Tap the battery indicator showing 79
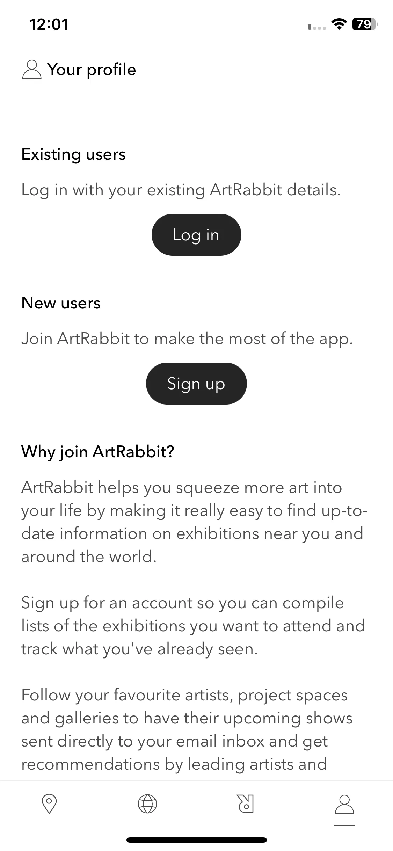This screenshot has height=851, width=393. (365, 24)
